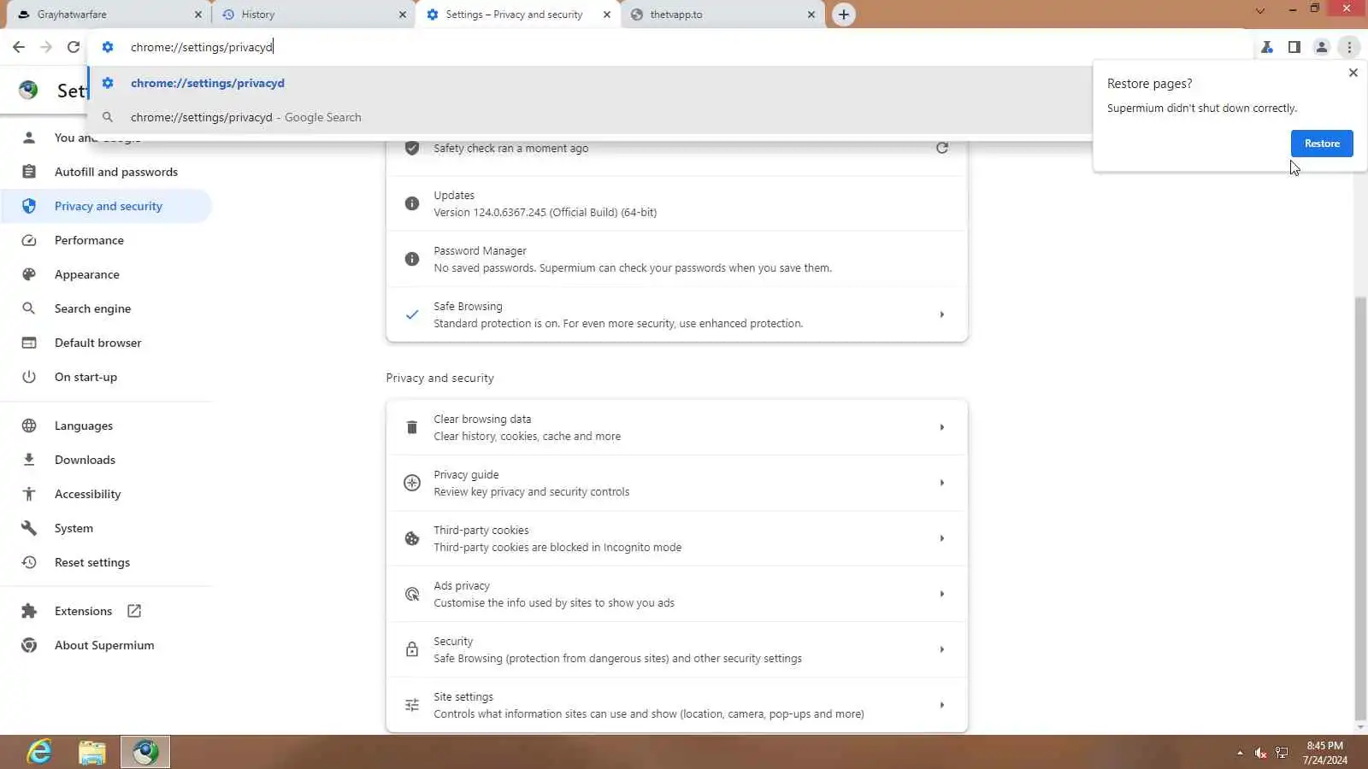This screenshot has height=769, width=1368.
Task: Close the Settings tab
Action: coord(607,15)
